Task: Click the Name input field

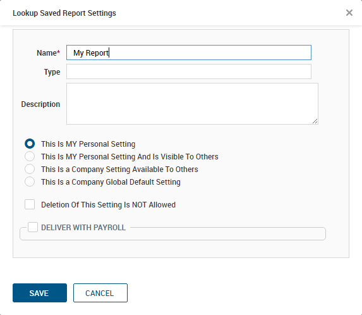Action: coord(189,52)
